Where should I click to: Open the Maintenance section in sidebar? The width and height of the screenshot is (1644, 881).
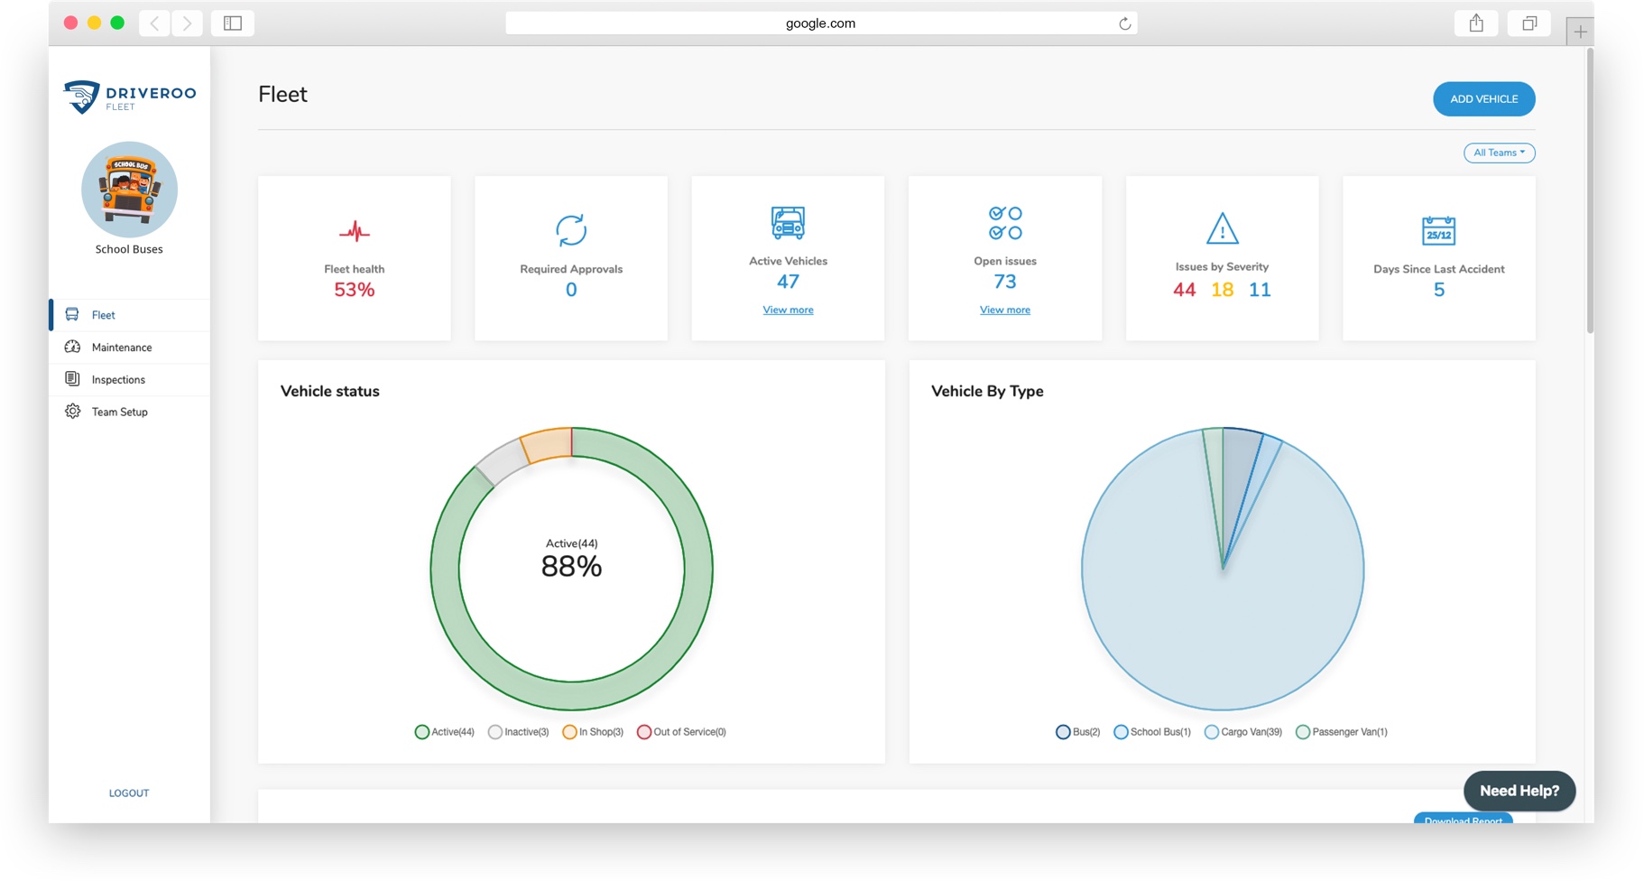tap(121, 348)
